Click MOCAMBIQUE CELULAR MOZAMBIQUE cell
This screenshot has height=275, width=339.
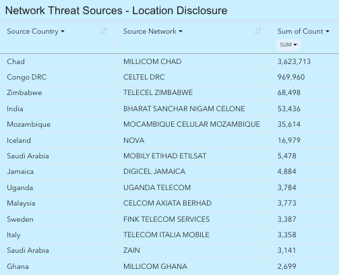(191, 124)
